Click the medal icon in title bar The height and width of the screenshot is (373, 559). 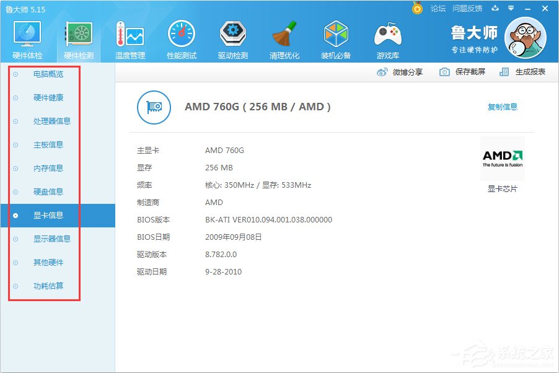(417, 8)
